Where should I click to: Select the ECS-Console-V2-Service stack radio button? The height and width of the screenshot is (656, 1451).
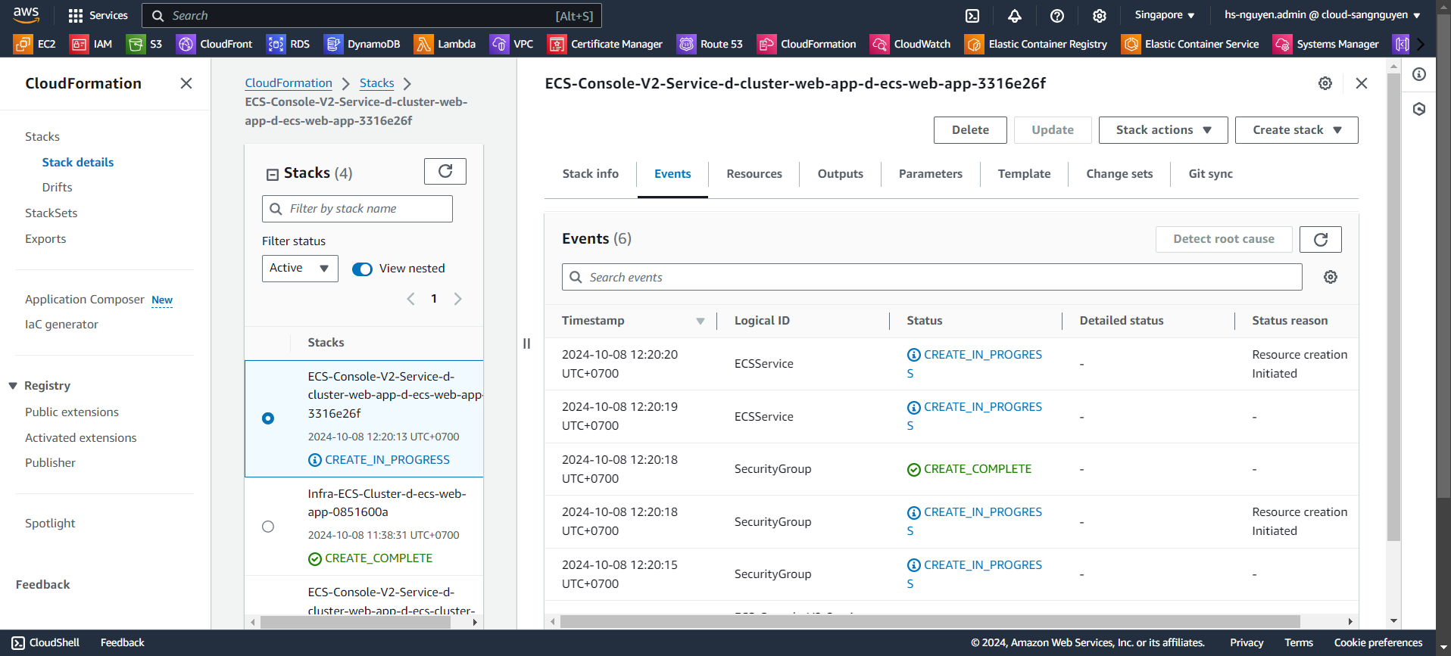268,418
